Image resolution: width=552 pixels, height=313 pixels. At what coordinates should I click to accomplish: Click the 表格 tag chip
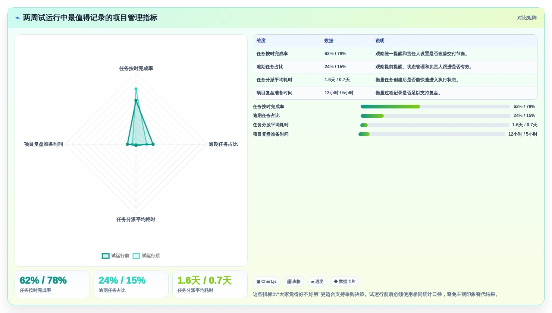294,282
